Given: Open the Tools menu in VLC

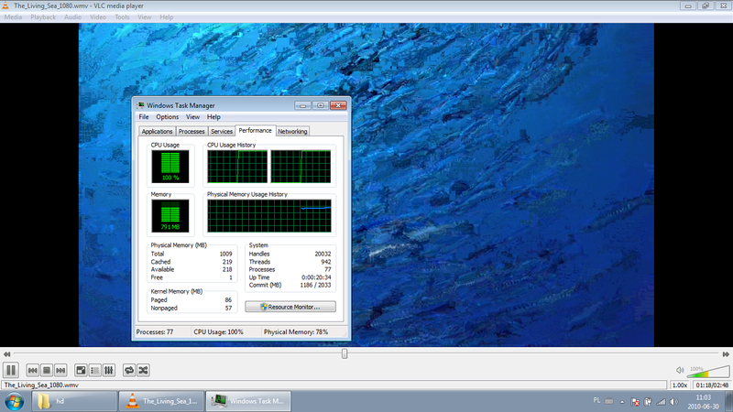Looking at the screenshot, I should tap(122, 16).
